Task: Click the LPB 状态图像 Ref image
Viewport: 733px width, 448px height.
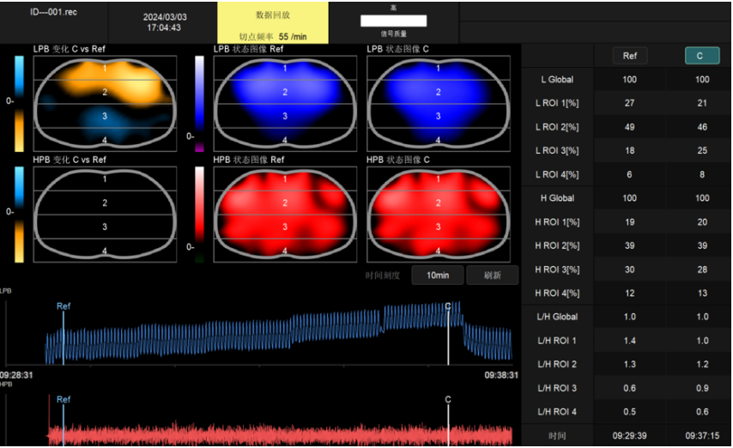Action: (x=285, y=103)
